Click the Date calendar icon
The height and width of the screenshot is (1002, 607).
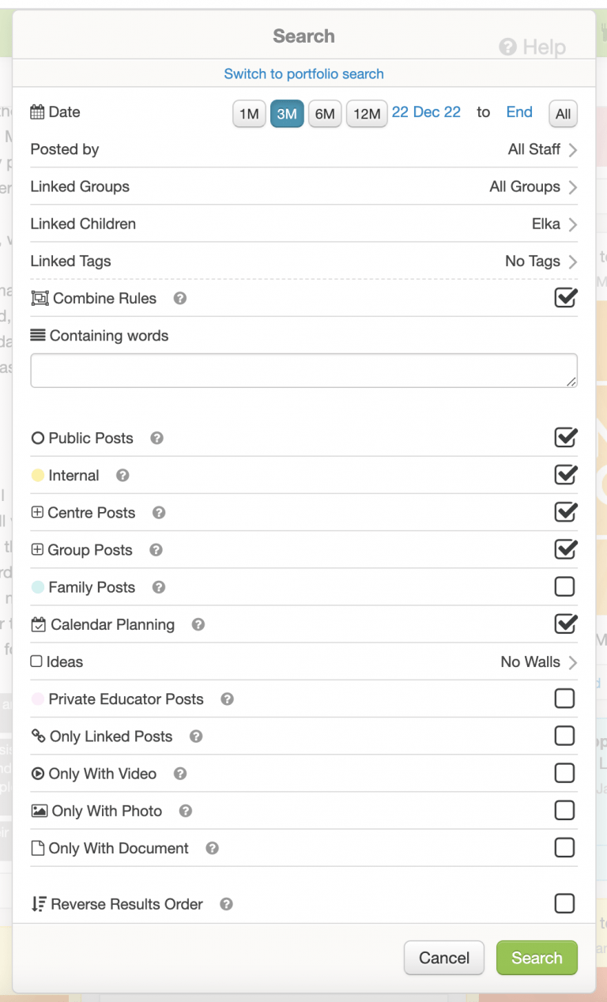click(x=36, y=111)
